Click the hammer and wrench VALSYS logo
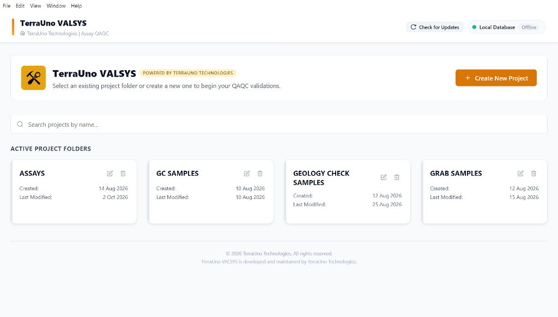558x317 pixels. coord(33,78)
